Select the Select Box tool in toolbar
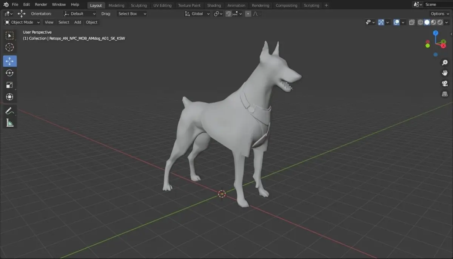 point(10,35)
